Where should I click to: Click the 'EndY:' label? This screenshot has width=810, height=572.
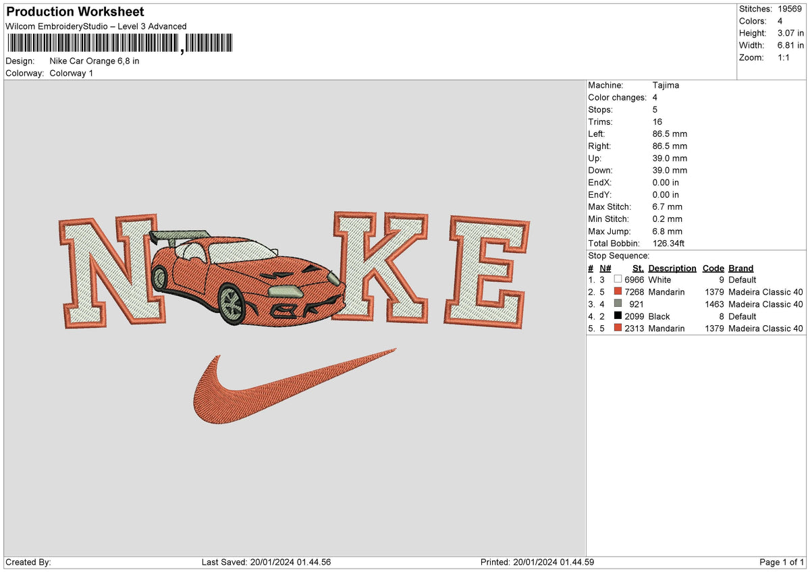pyautogui.click(x=601, y=194)
